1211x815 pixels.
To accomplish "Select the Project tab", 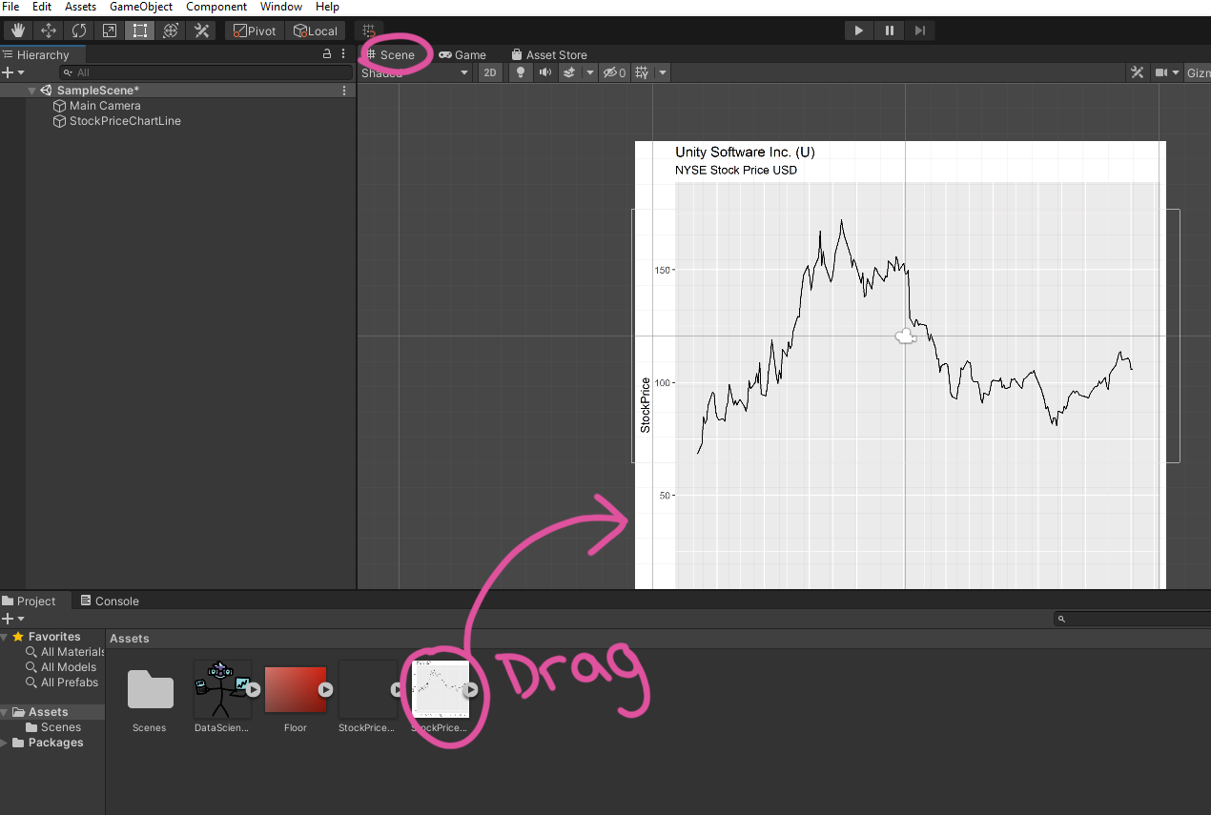I will tap(29, 601).
